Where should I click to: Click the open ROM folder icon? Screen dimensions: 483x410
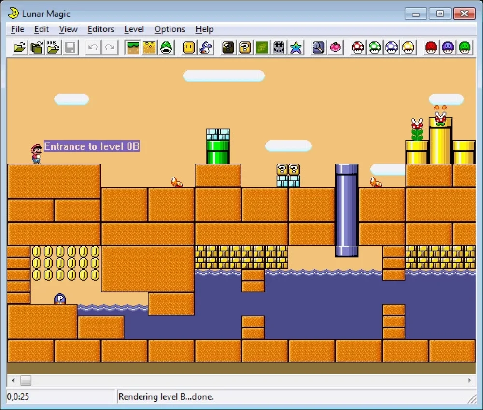tap(20, 48)
